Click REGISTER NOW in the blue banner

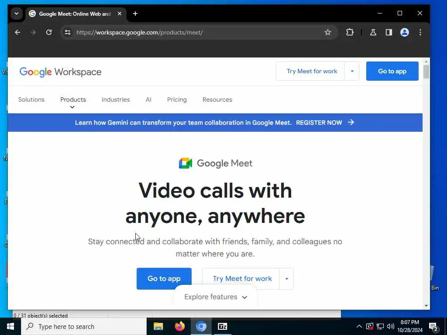(319, 123)
